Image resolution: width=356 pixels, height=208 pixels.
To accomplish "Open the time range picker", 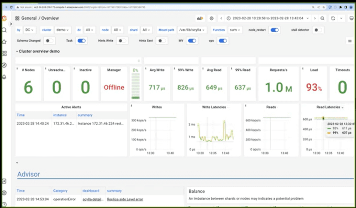I will point(268,18).
